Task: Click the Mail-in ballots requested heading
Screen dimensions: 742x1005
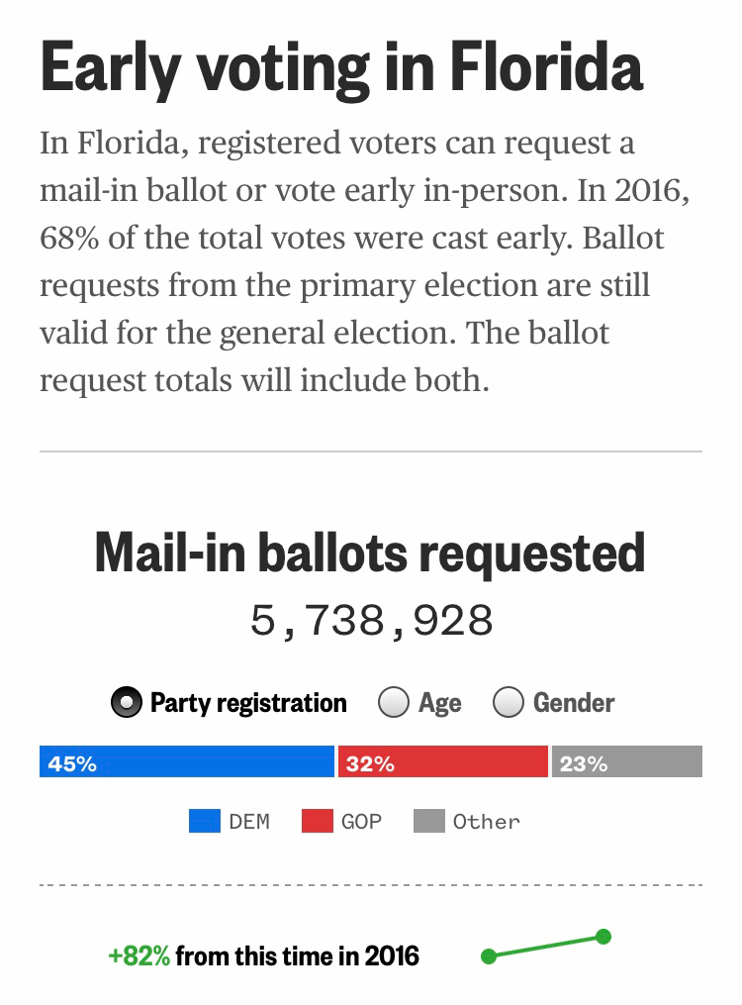Action: point(370,553)
